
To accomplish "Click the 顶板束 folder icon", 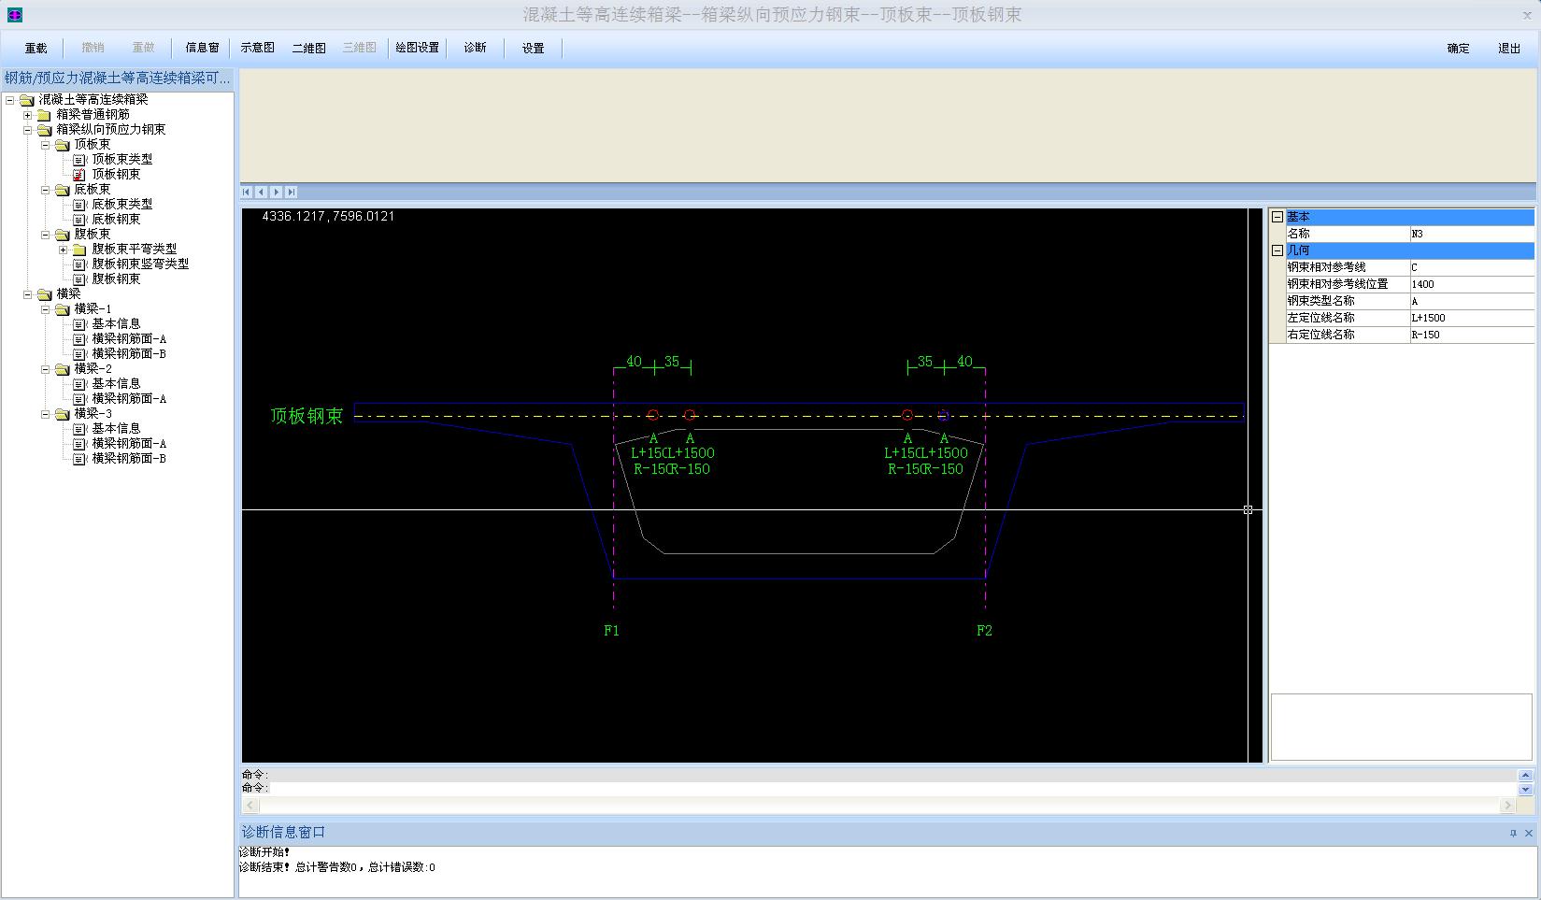I will click(62, 145).
